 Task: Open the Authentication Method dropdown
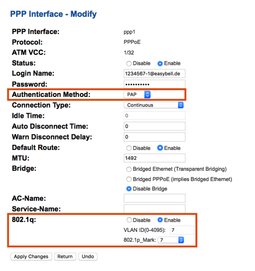tap(137, 94)
